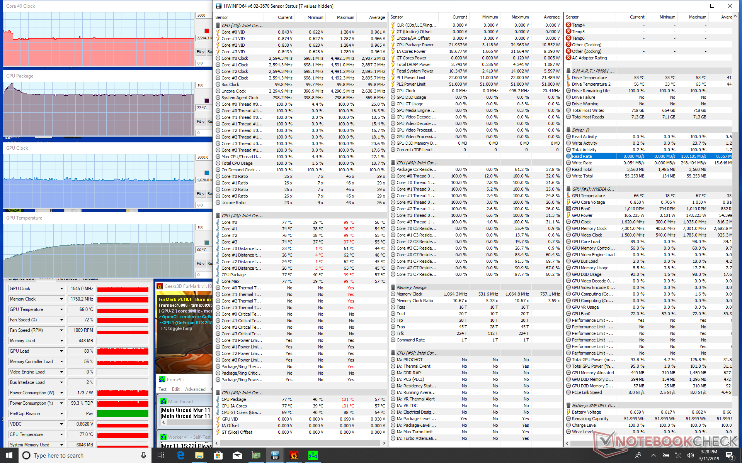Open the Prime95 Advanced menu

coord(195,389)
